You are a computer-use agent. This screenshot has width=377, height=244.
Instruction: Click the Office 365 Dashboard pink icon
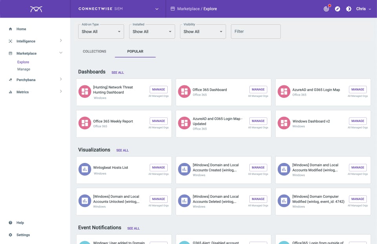point(185,92)
